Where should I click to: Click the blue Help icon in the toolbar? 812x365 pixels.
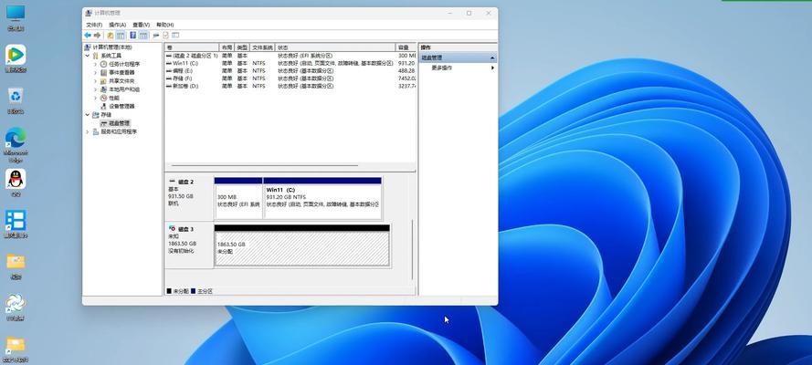click(x=133, y=36)
